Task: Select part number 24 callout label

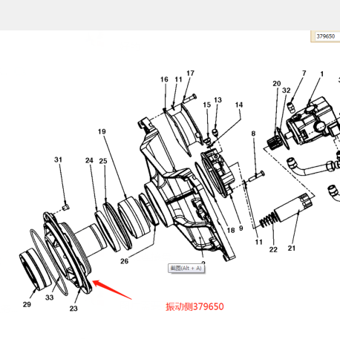Action: coord(89,160)
